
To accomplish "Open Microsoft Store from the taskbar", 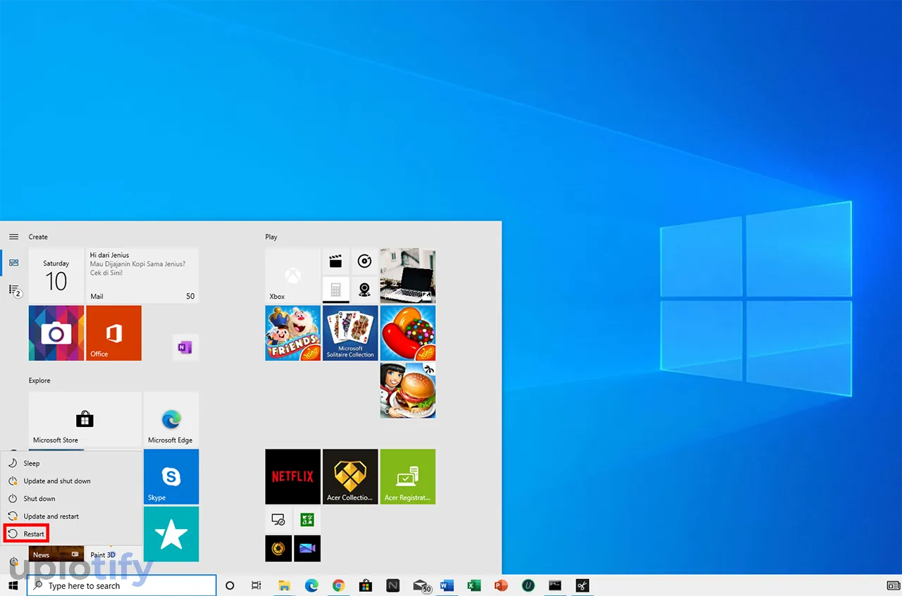I will (x=366, y=585).
